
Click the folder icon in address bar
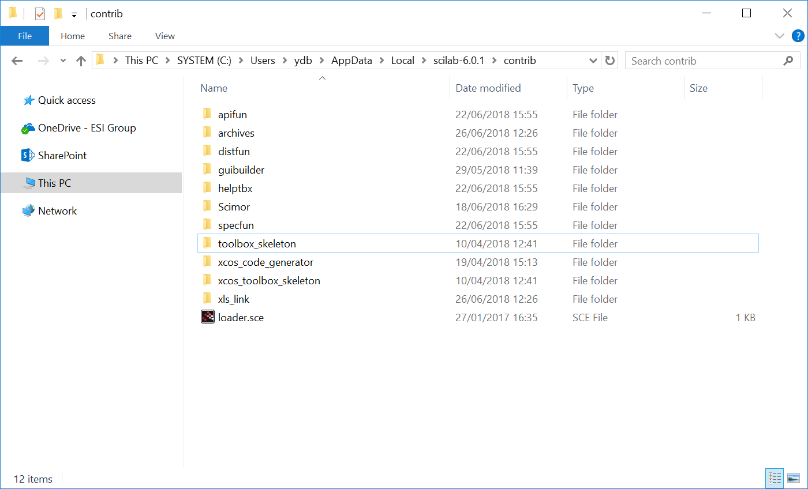tap(100, 60)
